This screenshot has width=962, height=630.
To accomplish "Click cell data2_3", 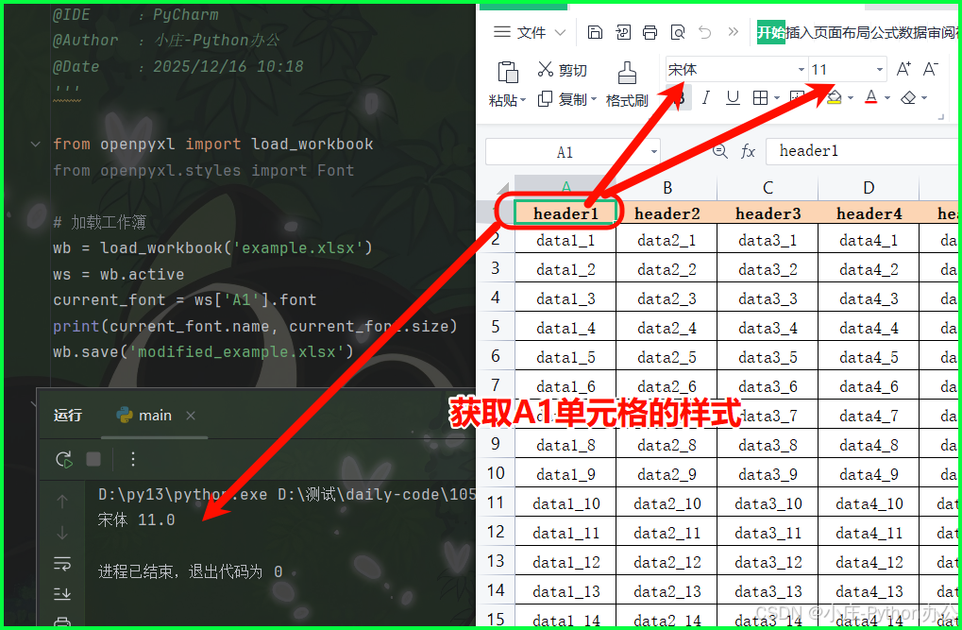I will pyautogui.click(x=667, y=298).
